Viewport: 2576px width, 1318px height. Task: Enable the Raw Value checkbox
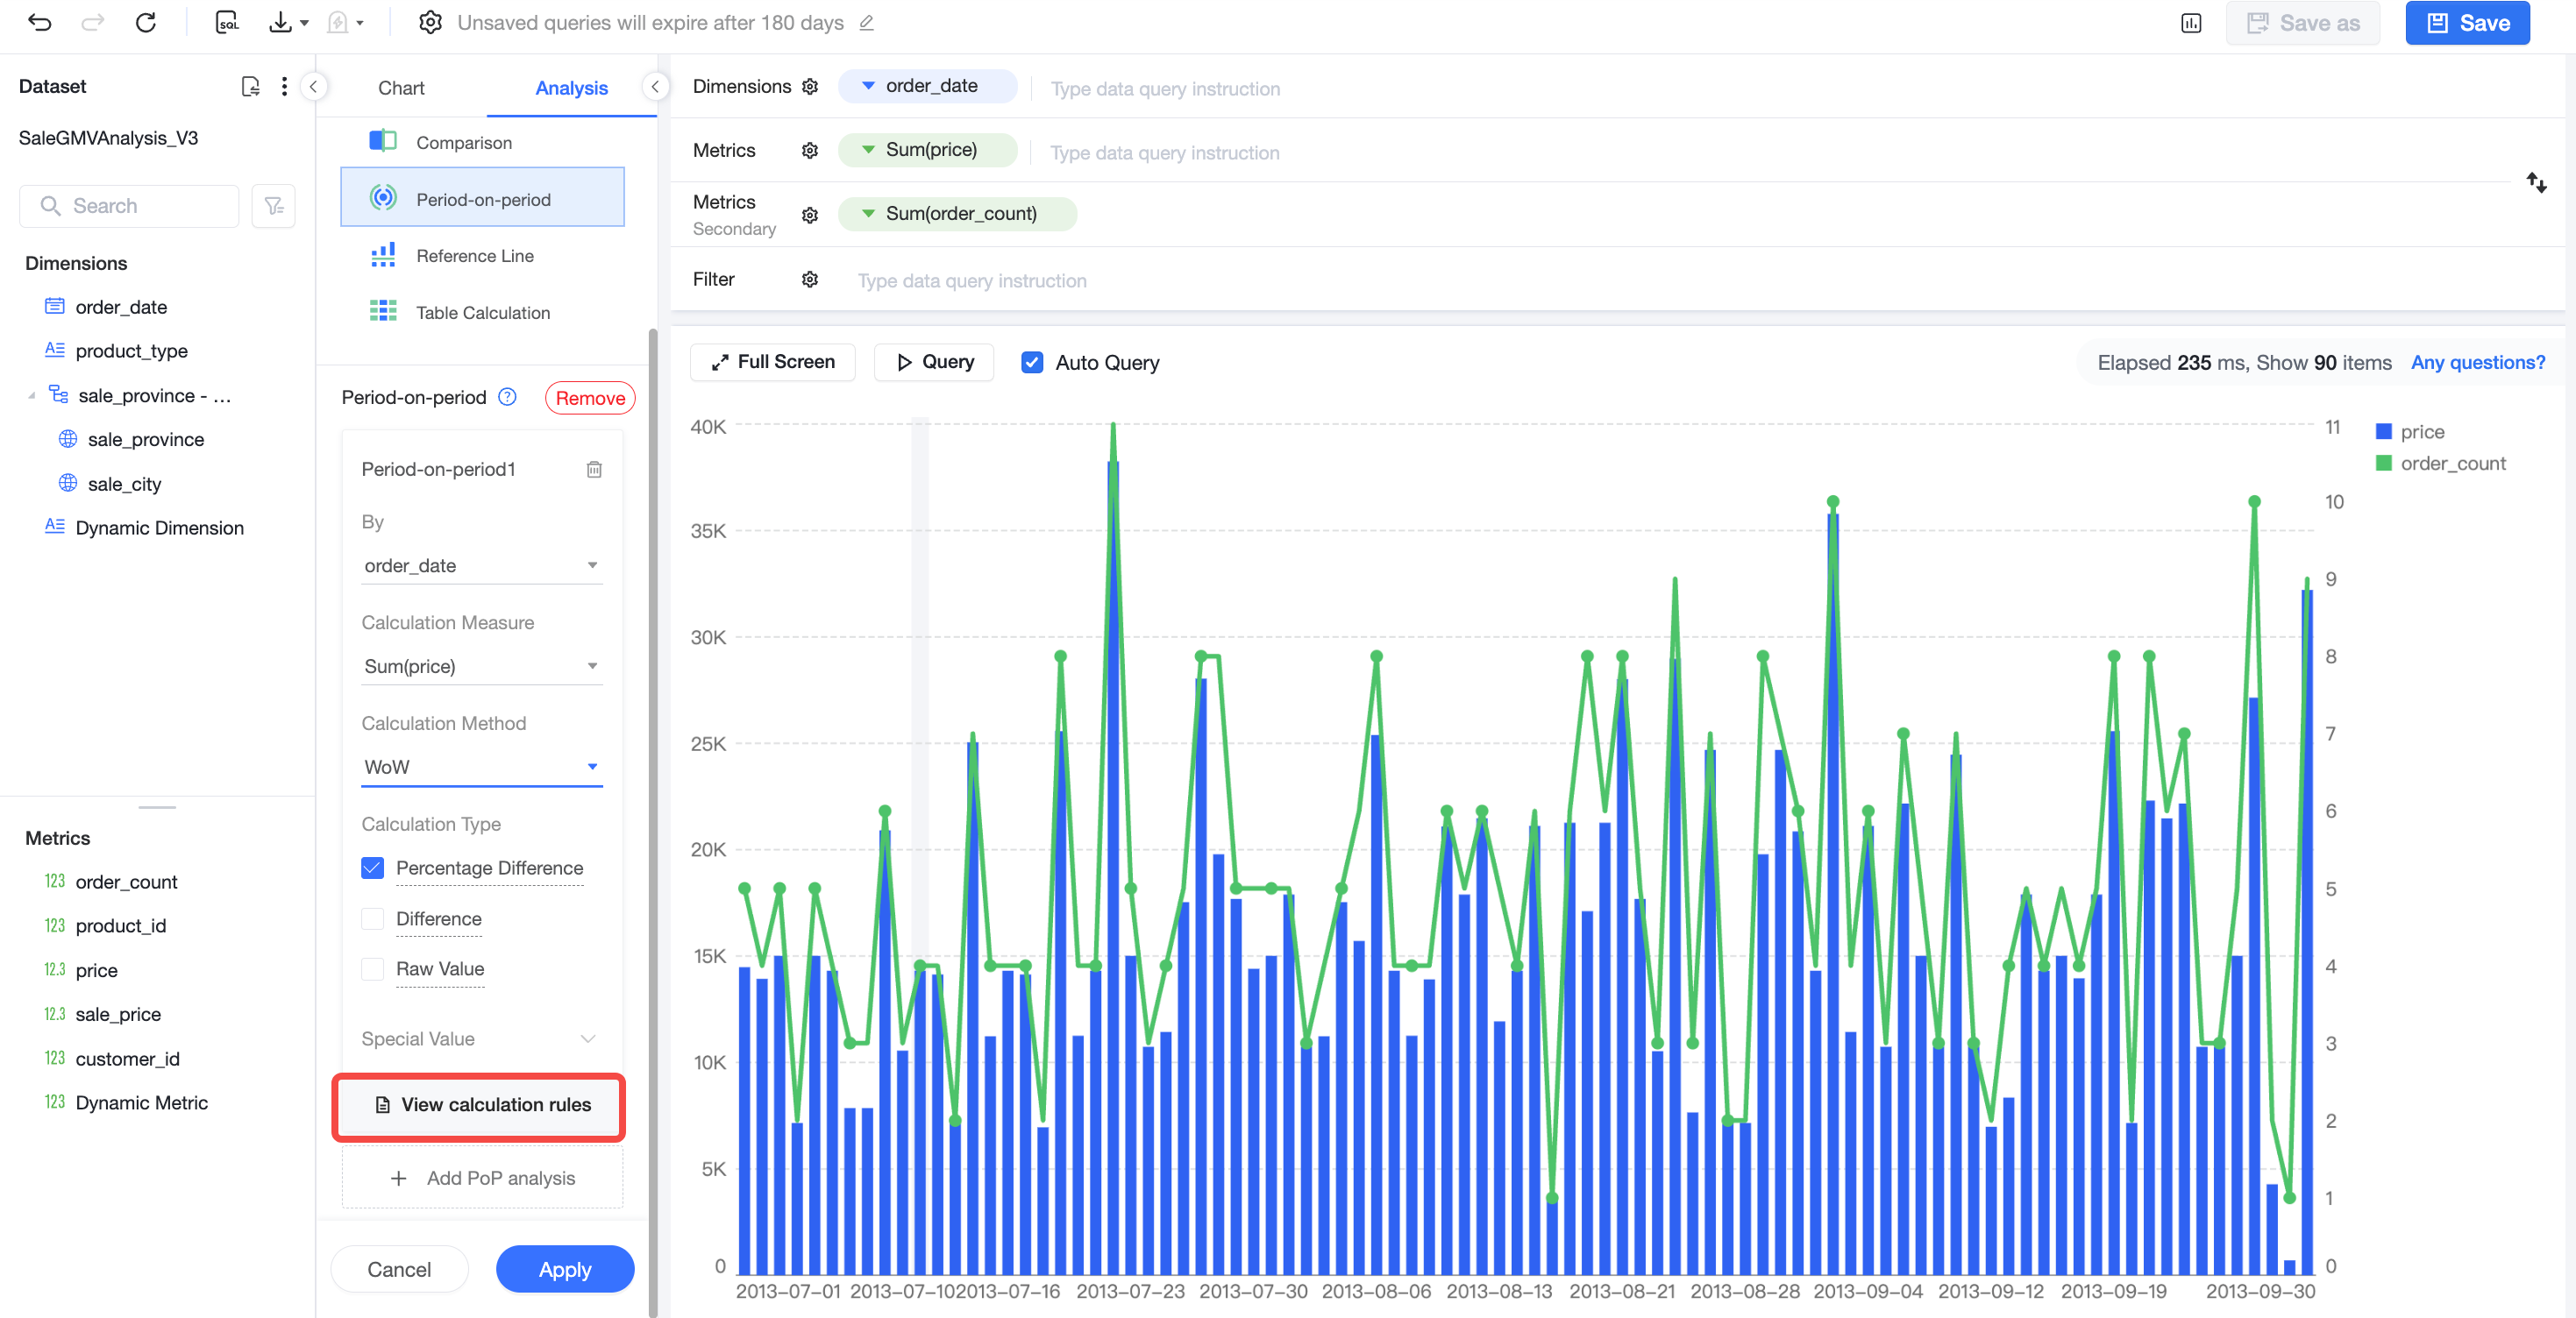(x=372, y=968)
